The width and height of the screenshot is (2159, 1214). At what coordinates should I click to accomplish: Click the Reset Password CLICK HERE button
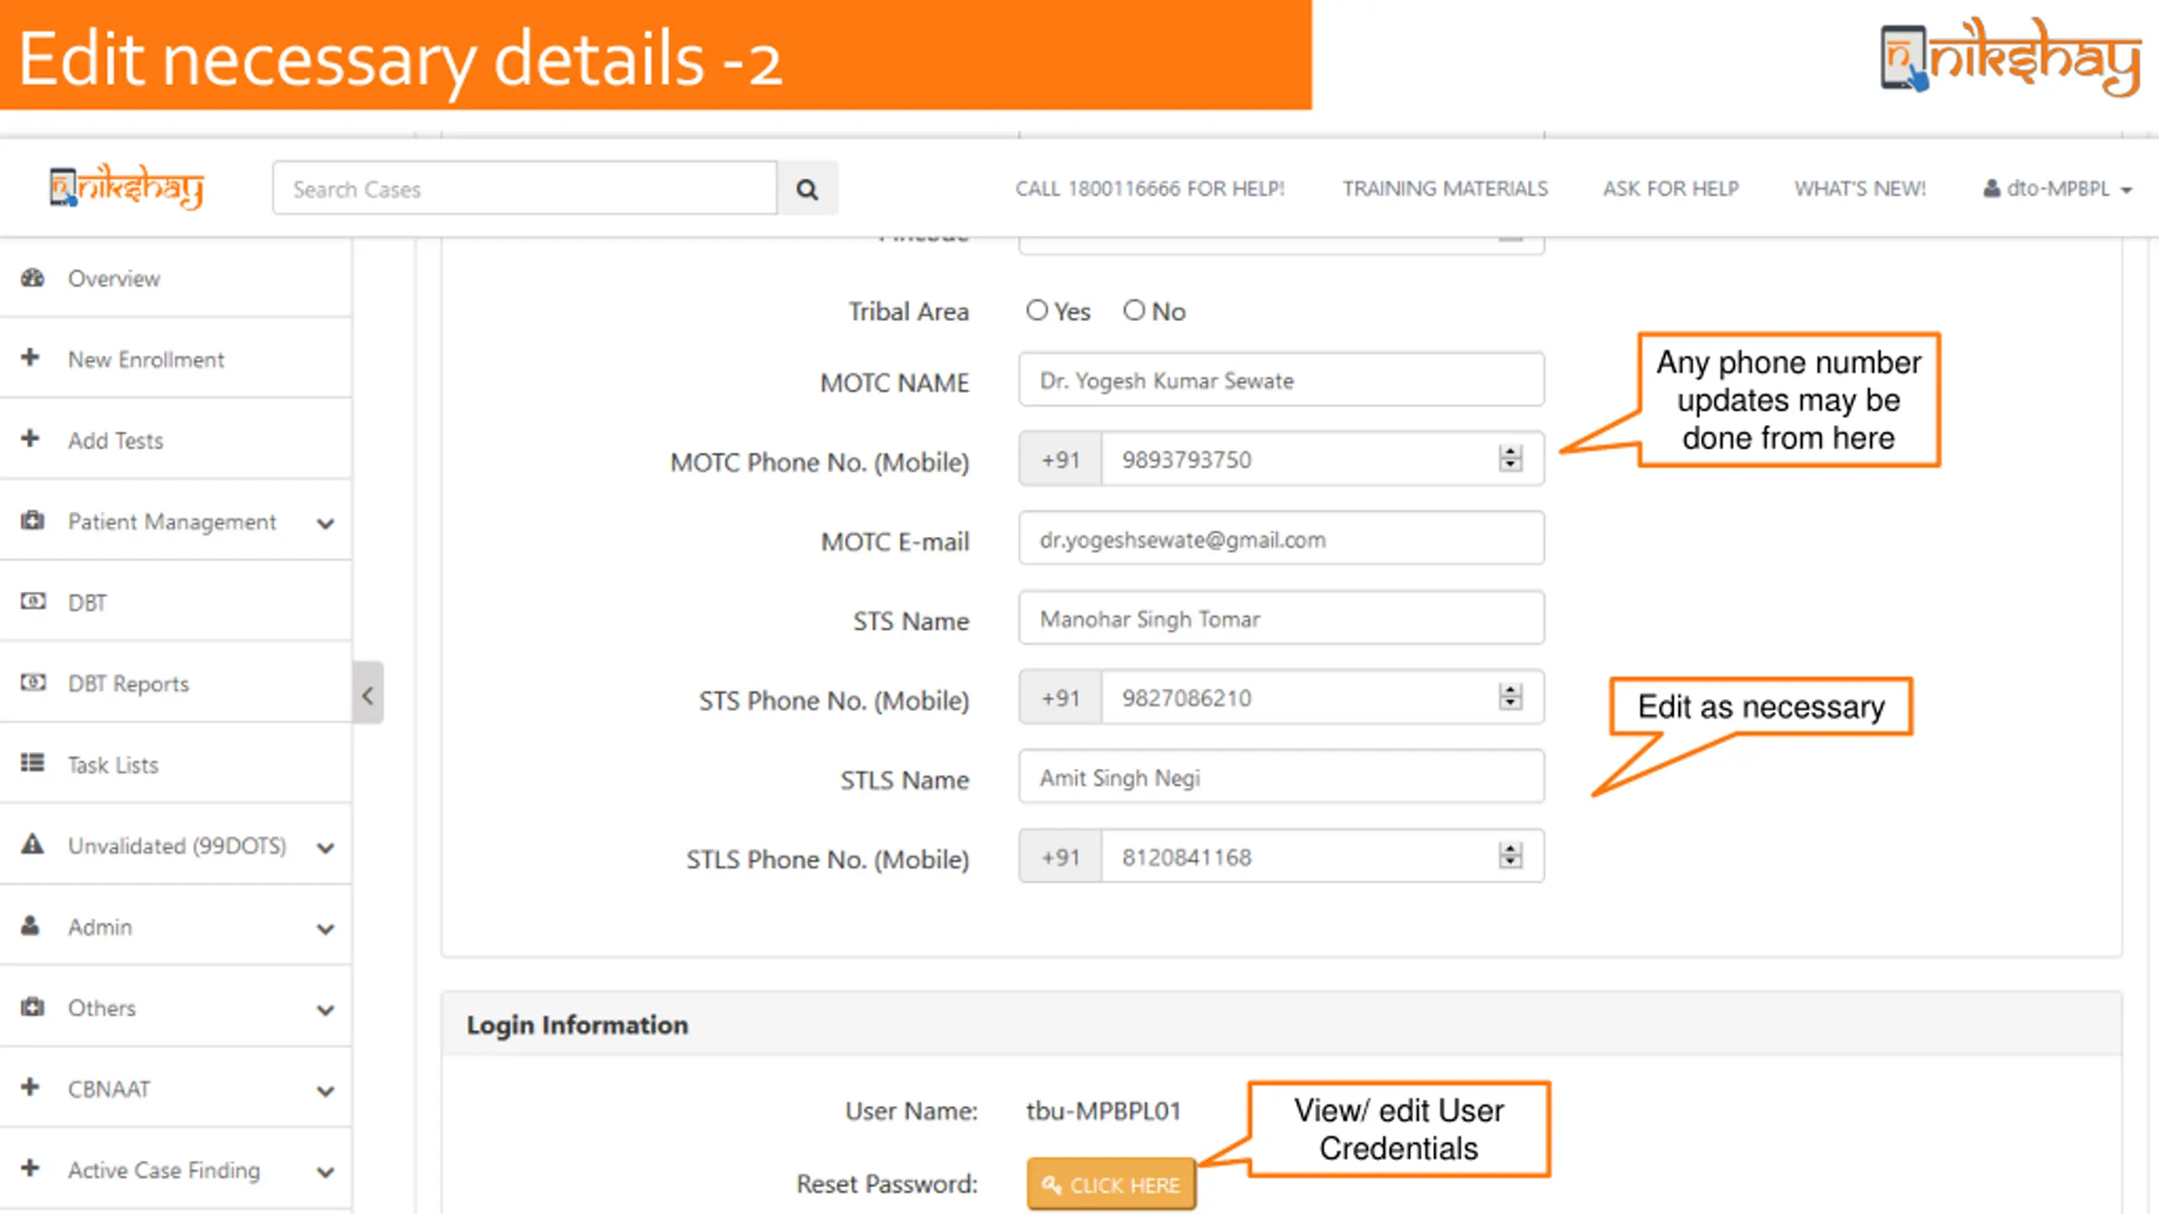(1111, 1184)
